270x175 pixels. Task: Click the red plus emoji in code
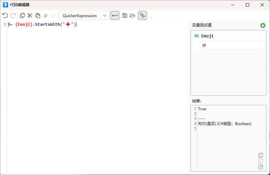[68, 24]
